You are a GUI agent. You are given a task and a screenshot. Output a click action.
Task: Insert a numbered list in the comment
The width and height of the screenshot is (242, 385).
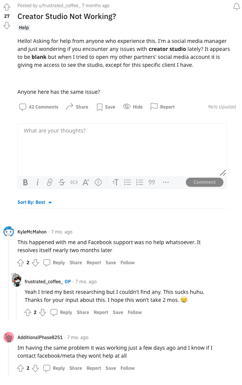(x=140, y=182)
